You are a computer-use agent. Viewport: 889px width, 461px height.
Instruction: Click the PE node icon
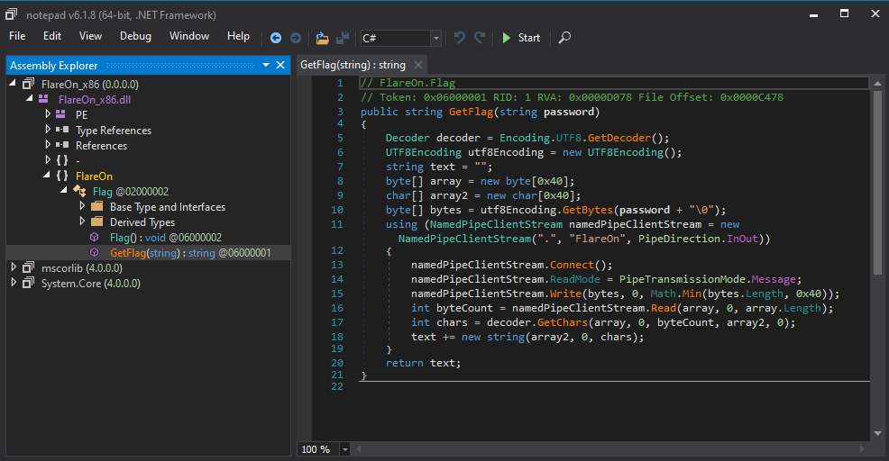[x=60, y=114]
